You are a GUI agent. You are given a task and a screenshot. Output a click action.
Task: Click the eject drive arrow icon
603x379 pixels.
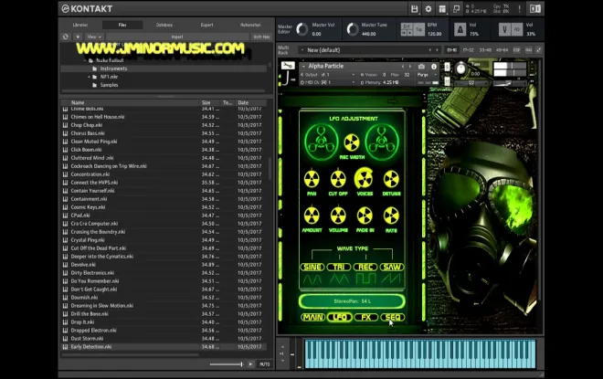78,37
